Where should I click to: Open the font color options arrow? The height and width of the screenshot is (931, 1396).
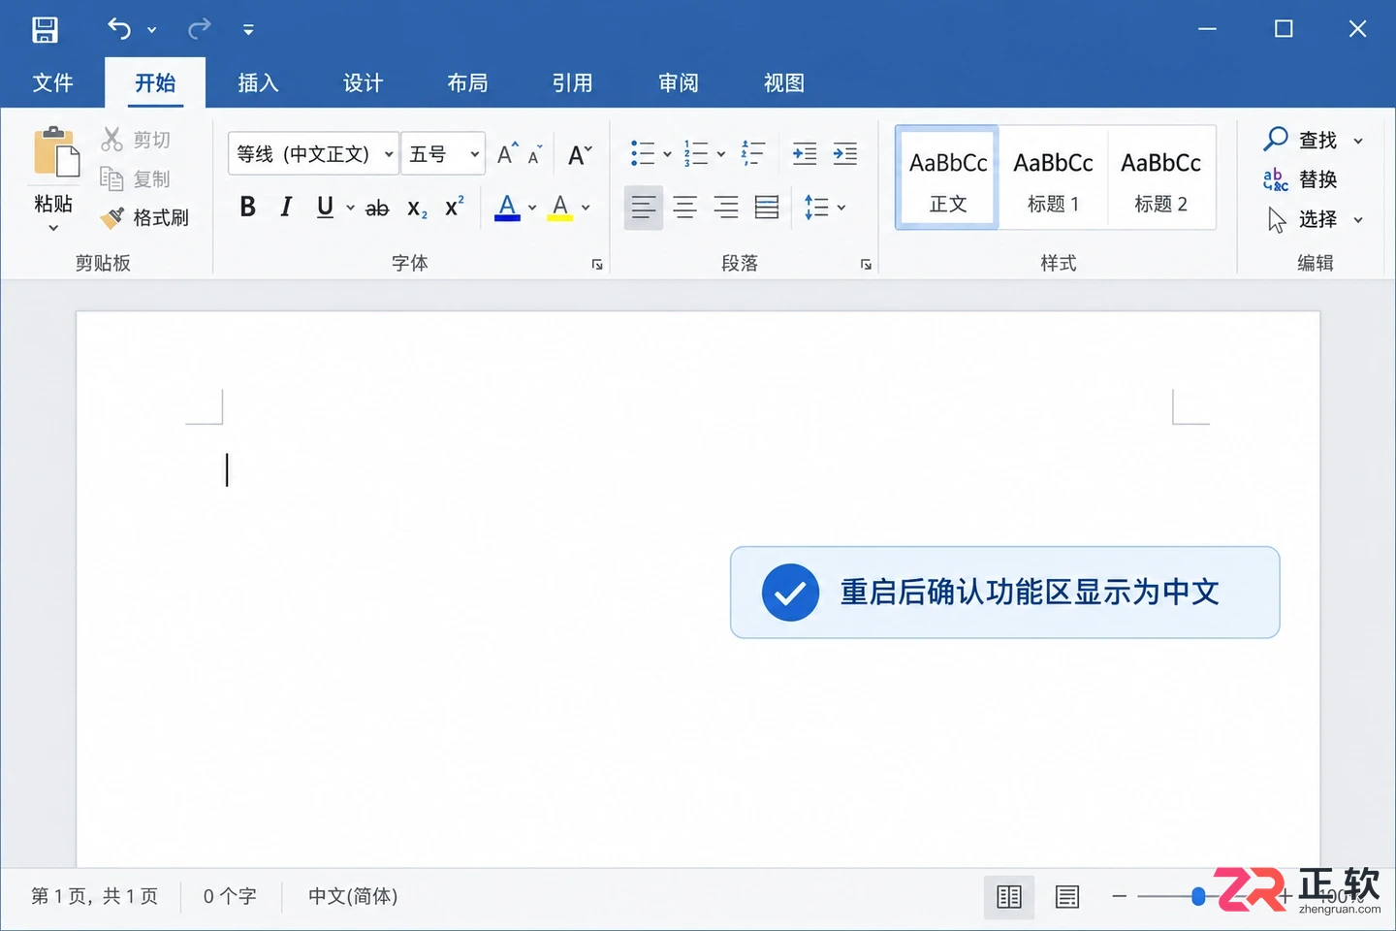point(532,208)
